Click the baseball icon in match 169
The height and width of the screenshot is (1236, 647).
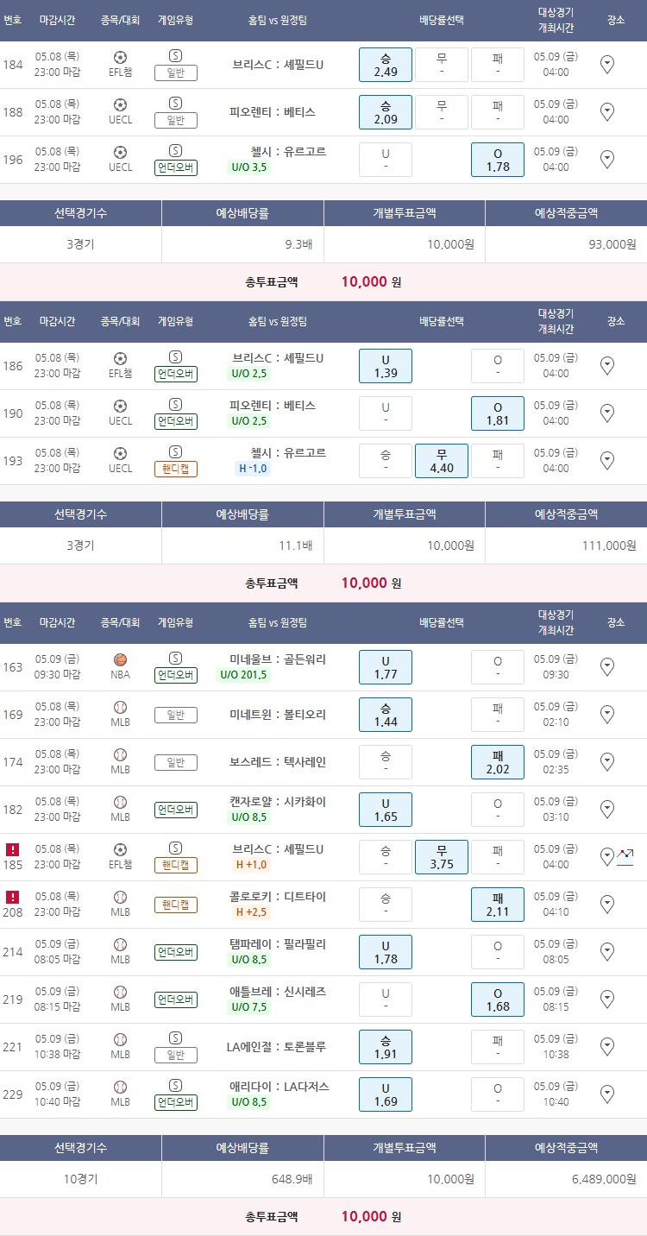(x=121, y=708)
